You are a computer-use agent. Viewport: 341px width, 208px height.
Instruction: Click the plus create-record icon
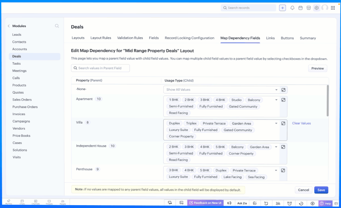coord(282,8)
